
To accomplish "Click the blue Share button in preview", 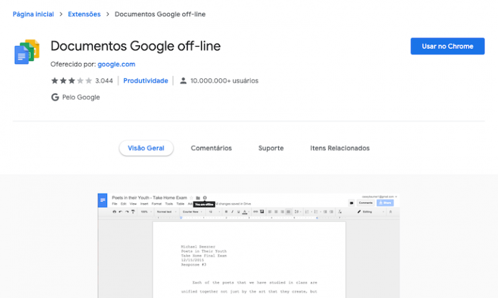I will click(x=385, y=203).
